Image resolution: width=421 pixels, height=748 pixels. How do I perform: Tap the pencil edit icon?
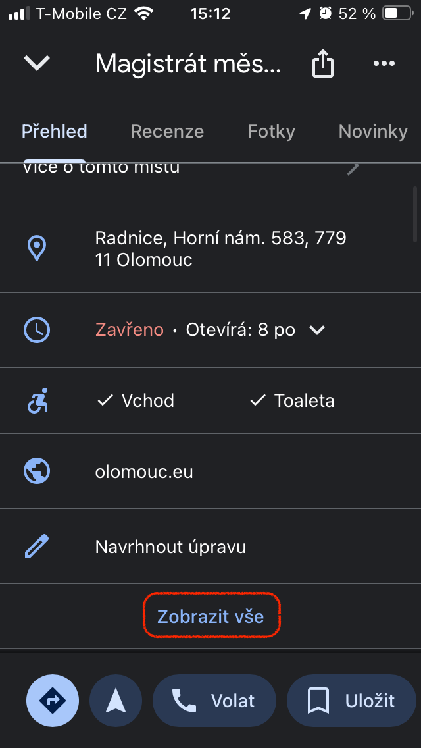click(x=37, y=547)
